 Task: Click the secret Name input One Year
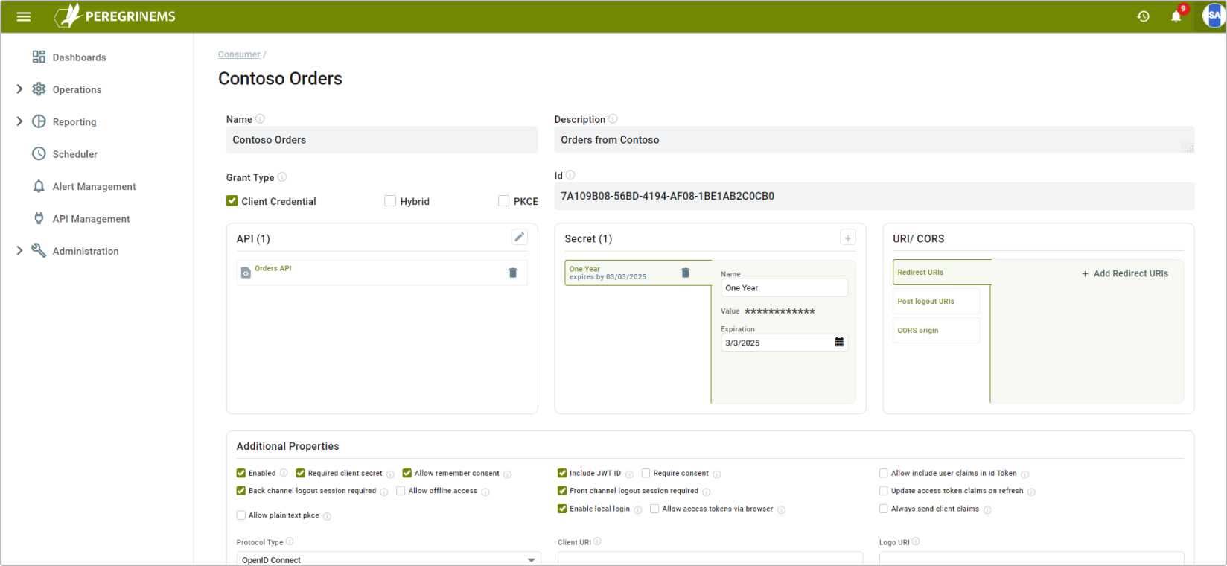[x=784, y=287]
